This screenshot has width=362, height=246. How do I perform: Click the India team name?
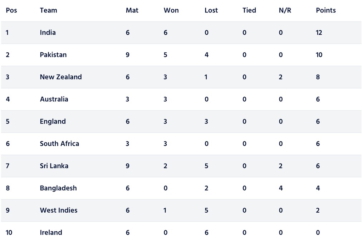tap(48, 33)
